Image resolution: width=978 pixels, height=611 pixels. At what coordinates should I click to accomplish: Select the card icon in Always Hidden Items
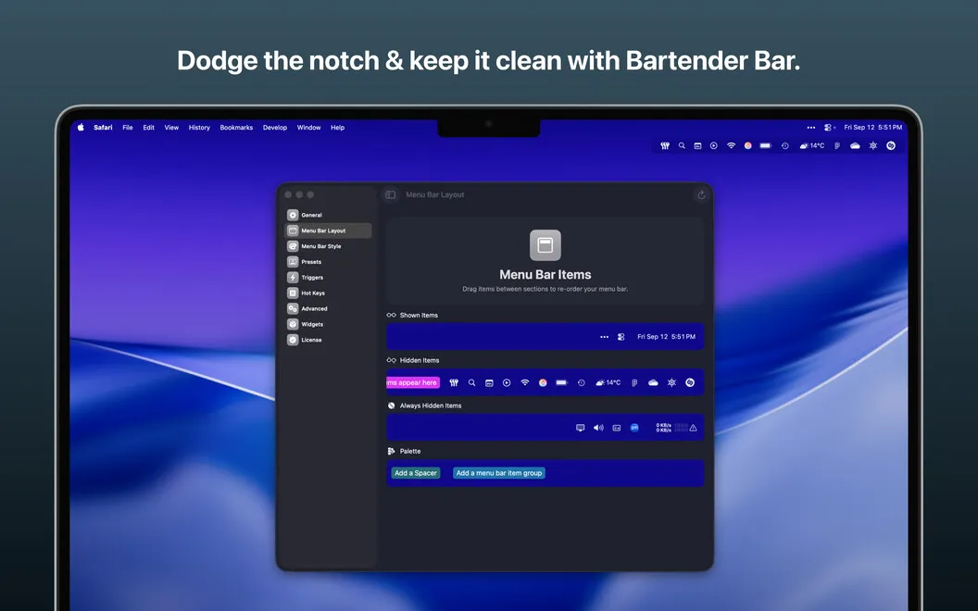(617, 428)
